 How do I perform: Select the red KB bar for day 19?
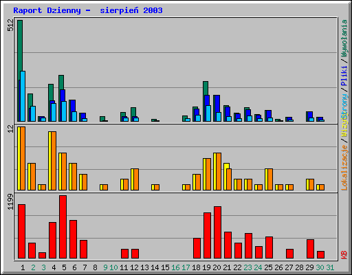click(x=208, y=236)
